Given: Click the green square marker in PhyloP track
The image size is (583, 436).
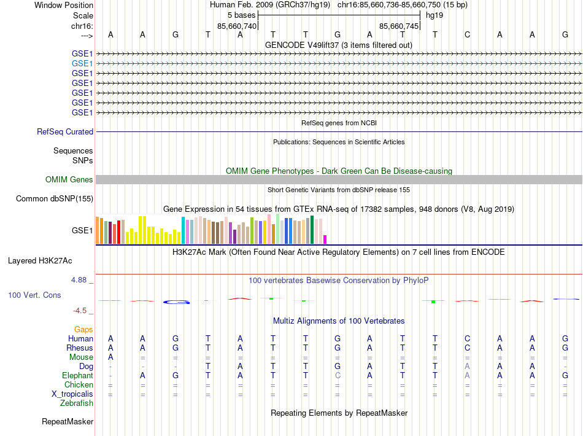Looking at the screenshot, I should (433, 302).
